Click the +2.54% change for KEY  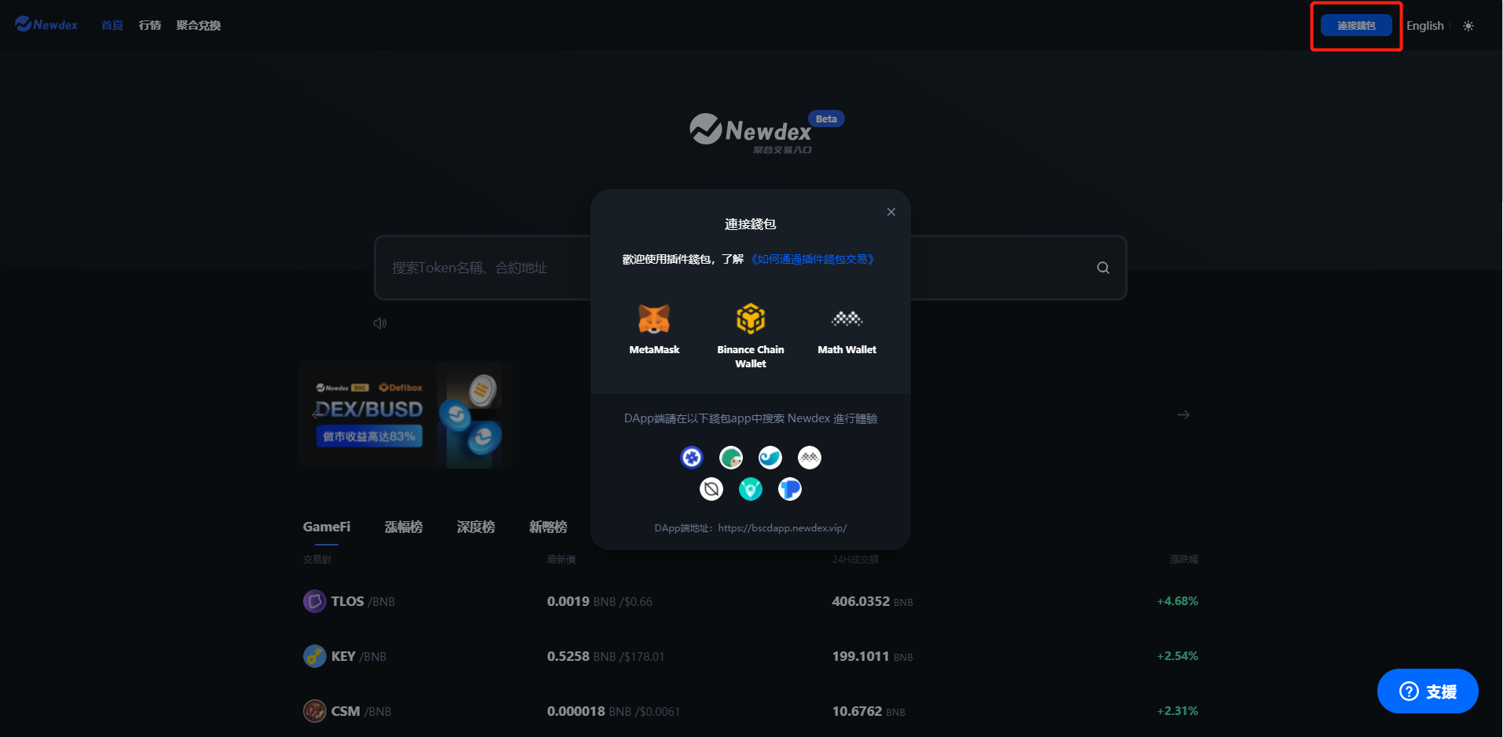click(1177, 656)
